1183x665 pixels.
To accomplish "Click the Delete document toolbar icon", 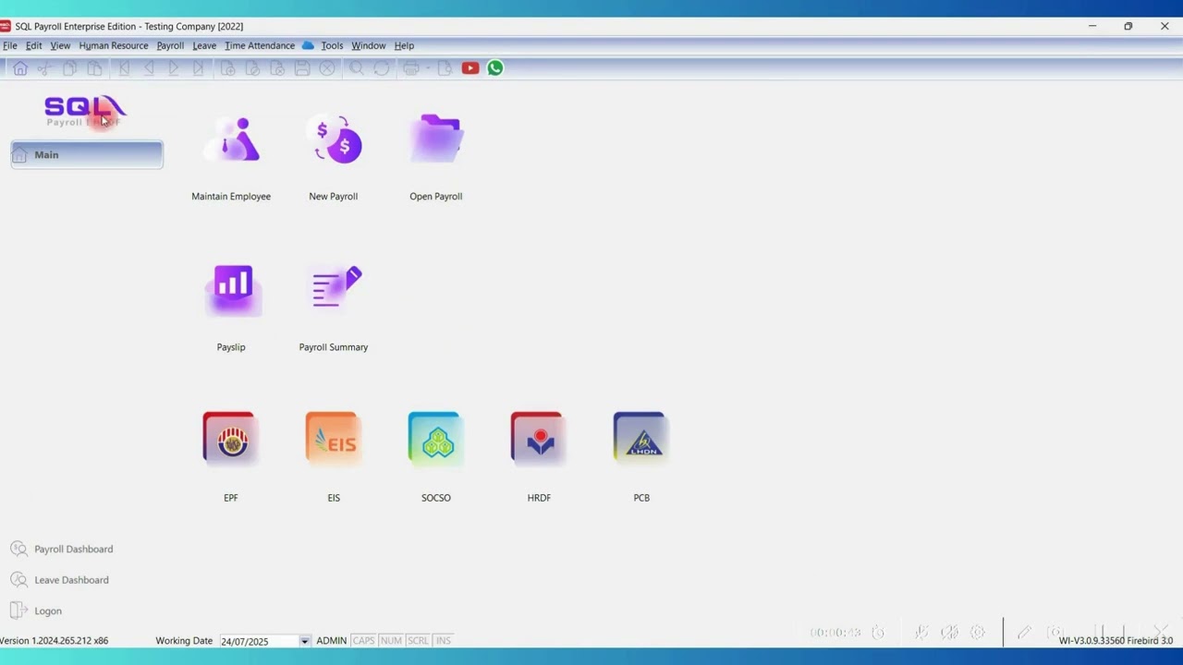I will pos(277,68).
